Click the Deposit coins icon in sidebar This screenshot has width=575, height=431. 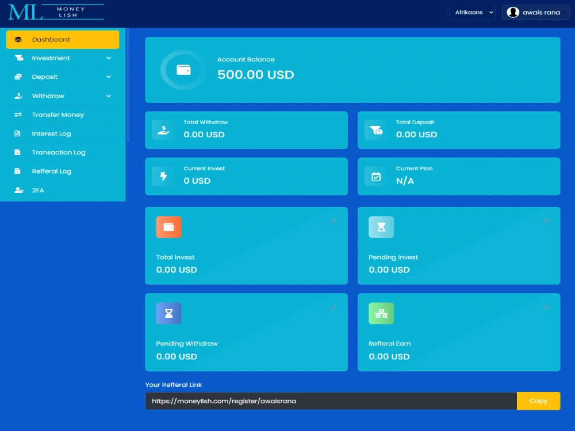pos(18,77)
